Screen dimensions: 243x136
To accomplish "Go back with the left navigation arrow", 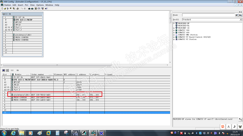I will point(4,70).
